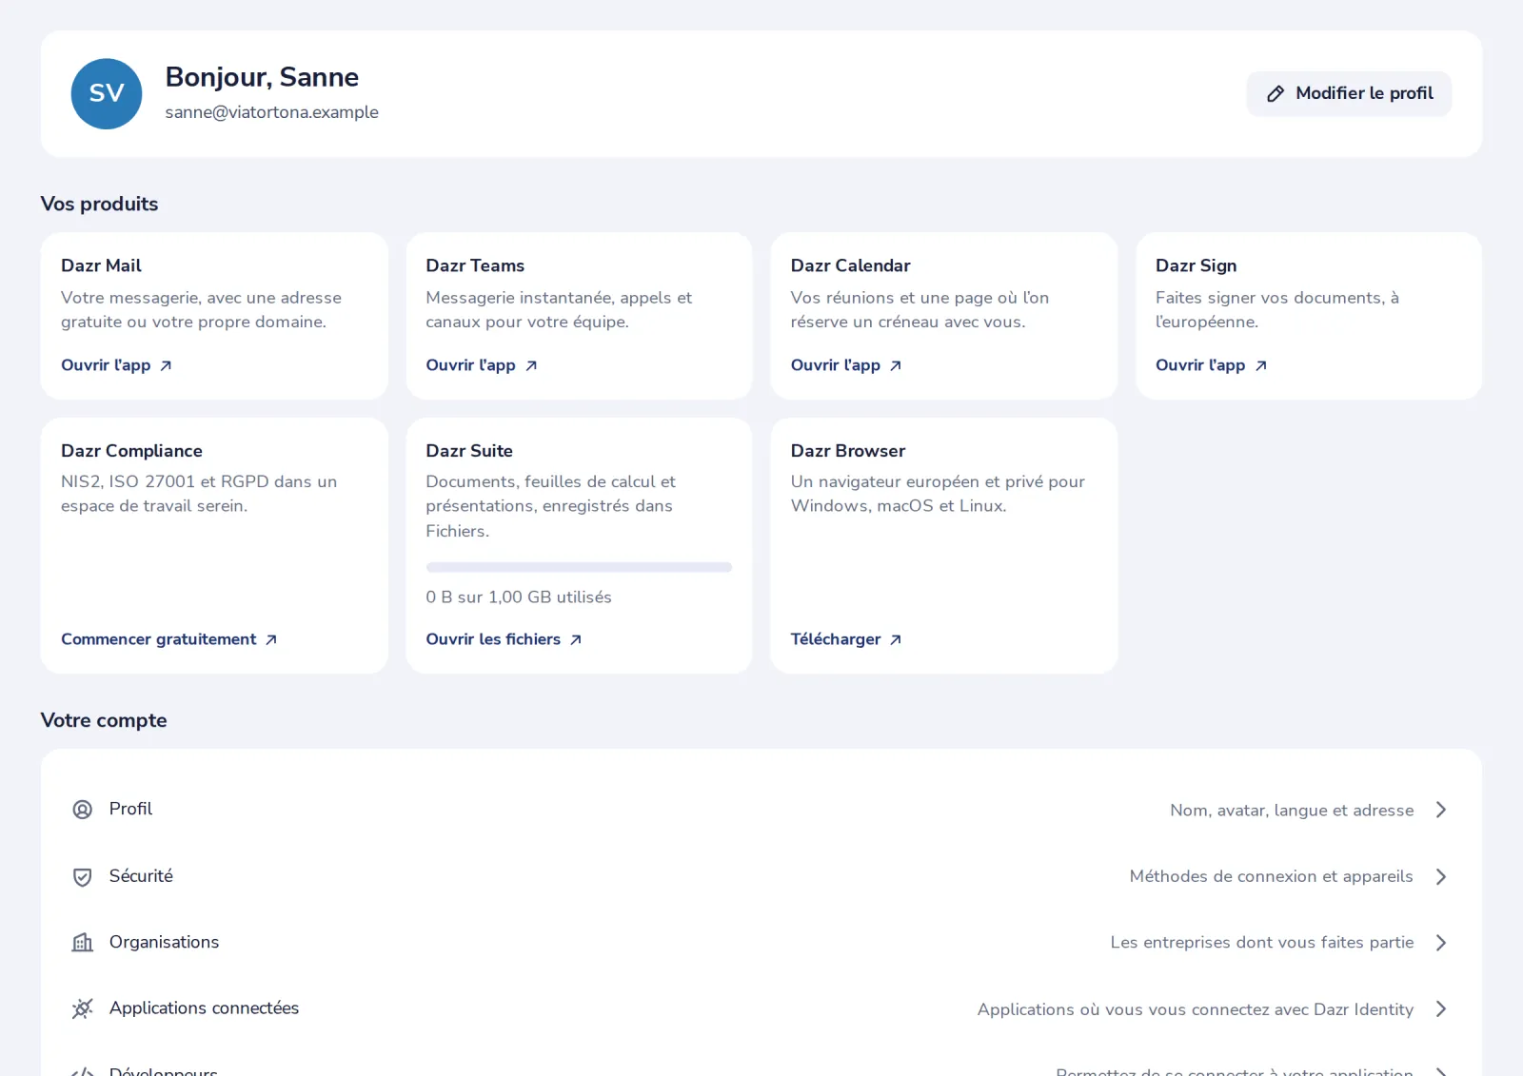This screenshot has width=1523, height=1076.
Task: Expand the Applications connectées row chevron
Action: coord(1441,1008)
